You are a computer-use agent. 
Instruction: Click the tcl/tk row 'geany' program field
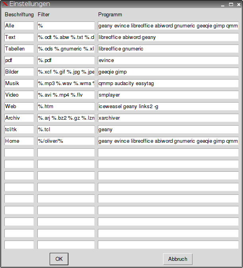(168, 129)
